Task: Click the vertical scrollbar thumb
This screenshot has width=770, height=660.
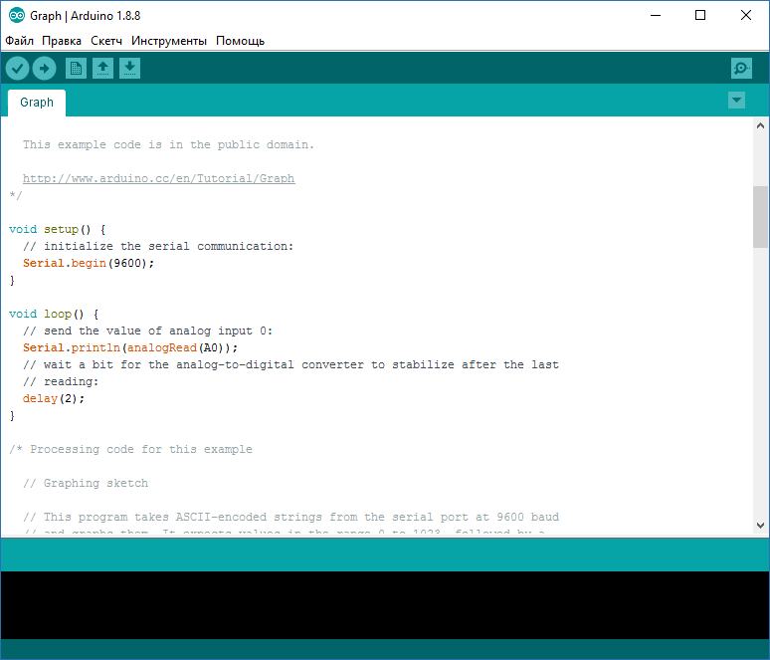Action: (760, 217)
